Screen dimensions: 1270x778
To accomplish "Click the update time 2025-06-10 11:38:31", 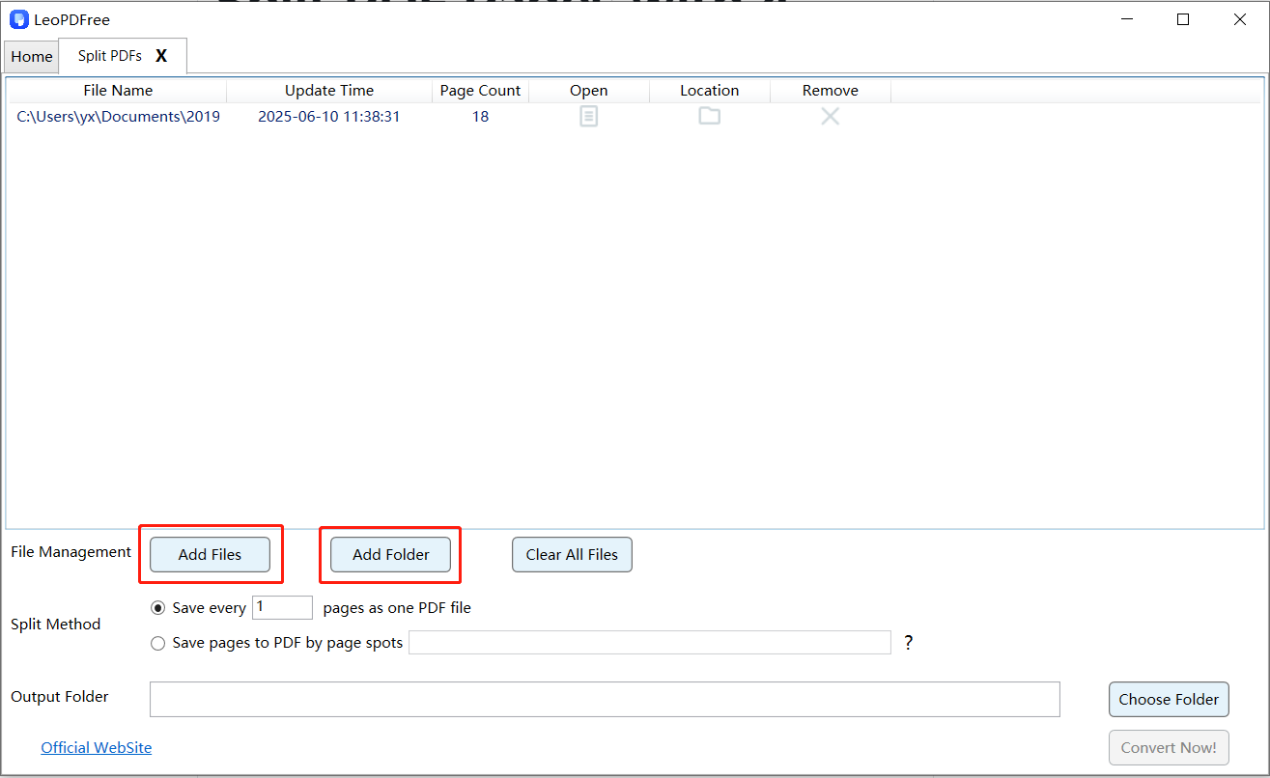I will pos(329,117).
